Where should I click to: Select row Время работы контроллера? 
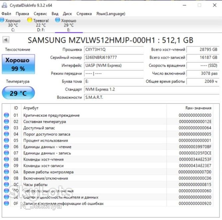[x=108, y=172]
